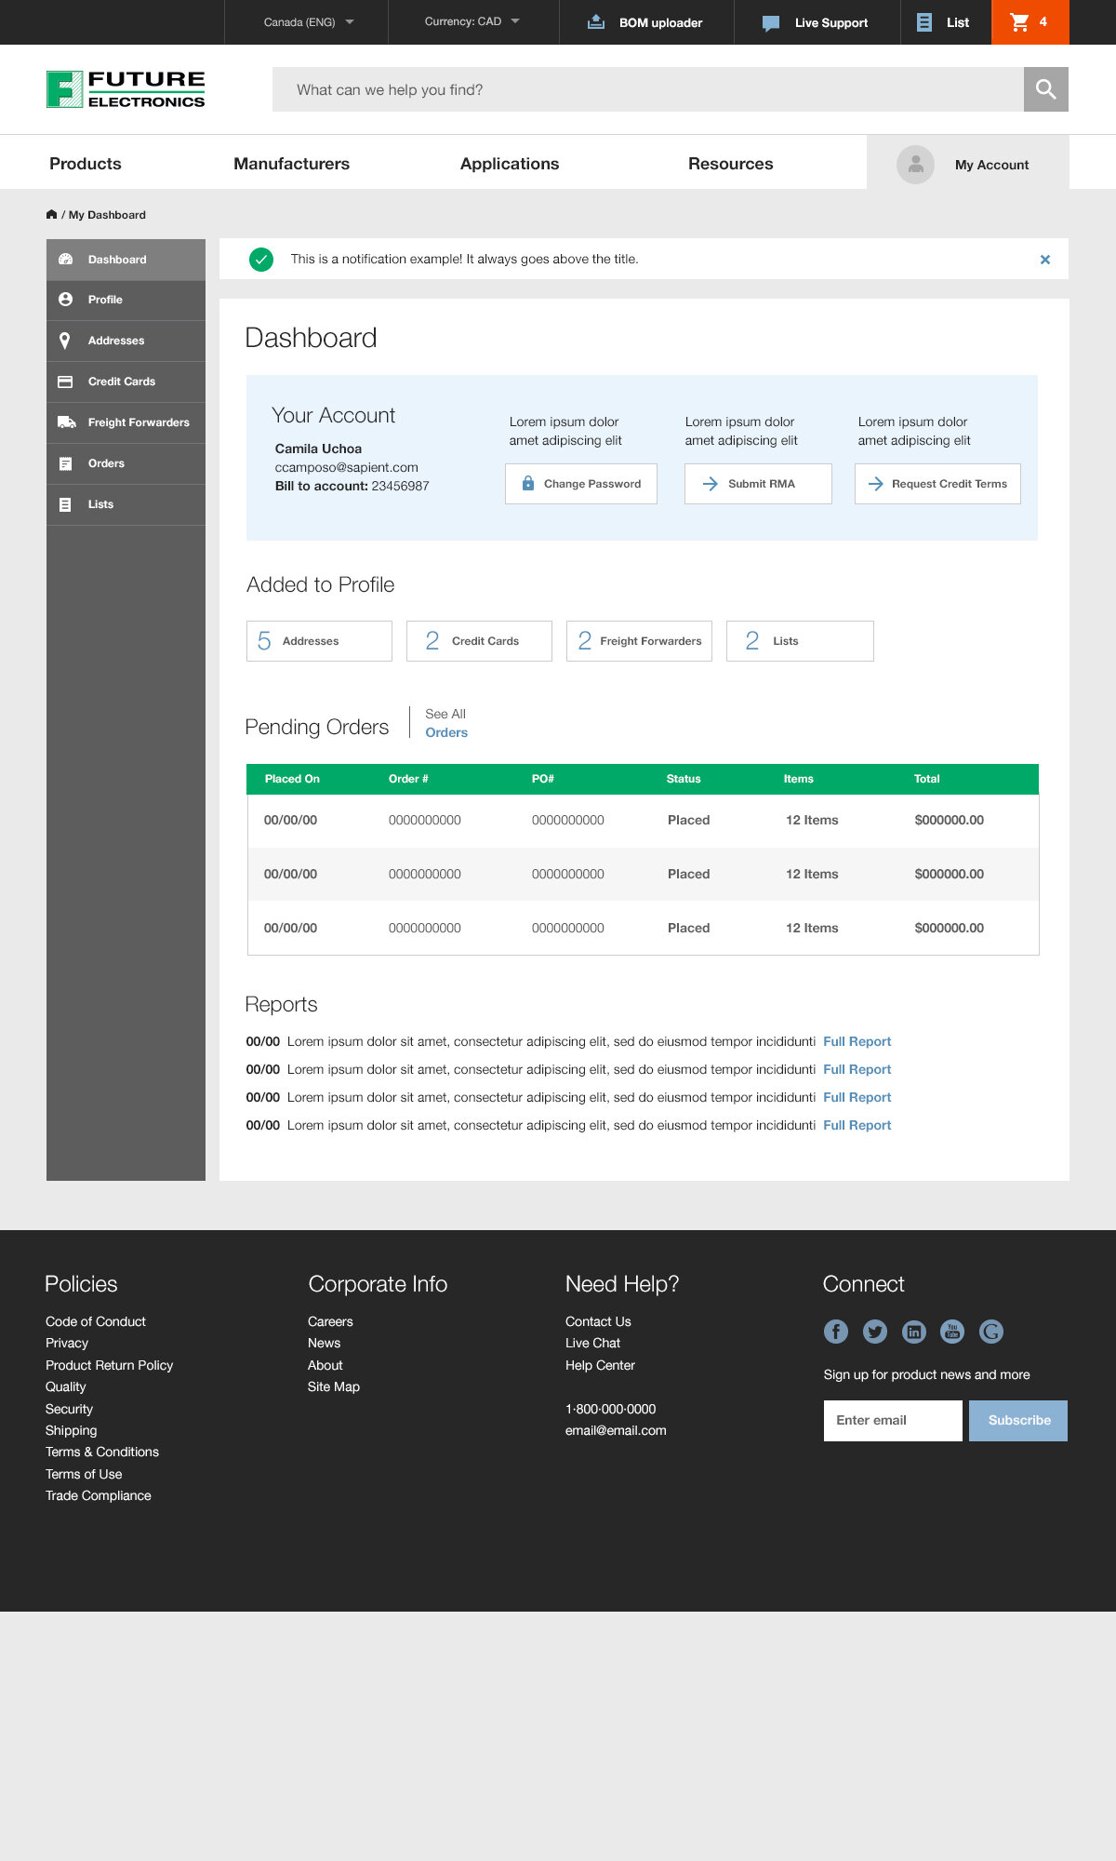Click the BOM uploader upload icon
Viewport: 1116px width, 1861px height.
596,22
